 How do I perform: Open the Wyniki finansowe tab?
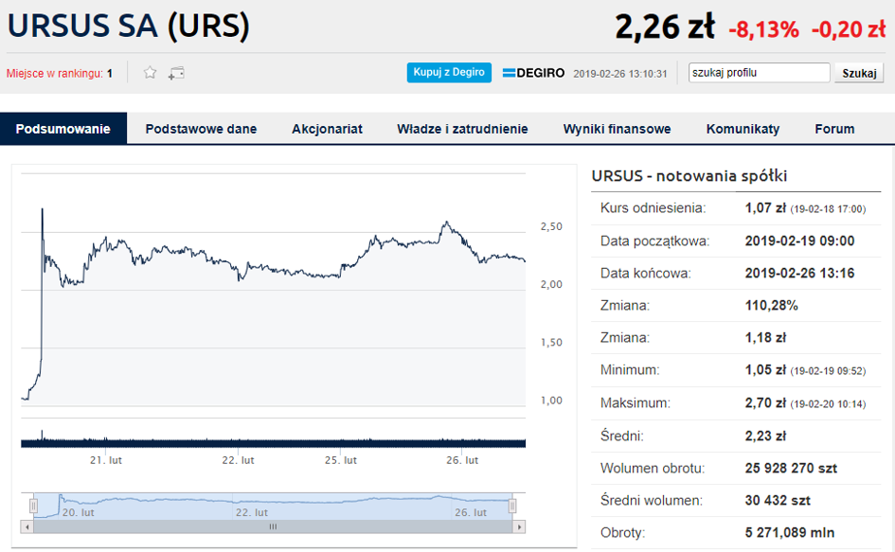(617, 129)
